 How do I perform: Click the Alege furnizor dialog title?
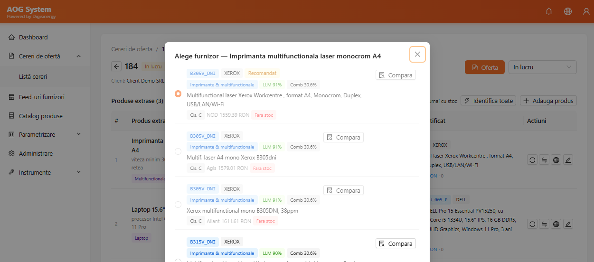pyautogui.click(x=278, y=56)
